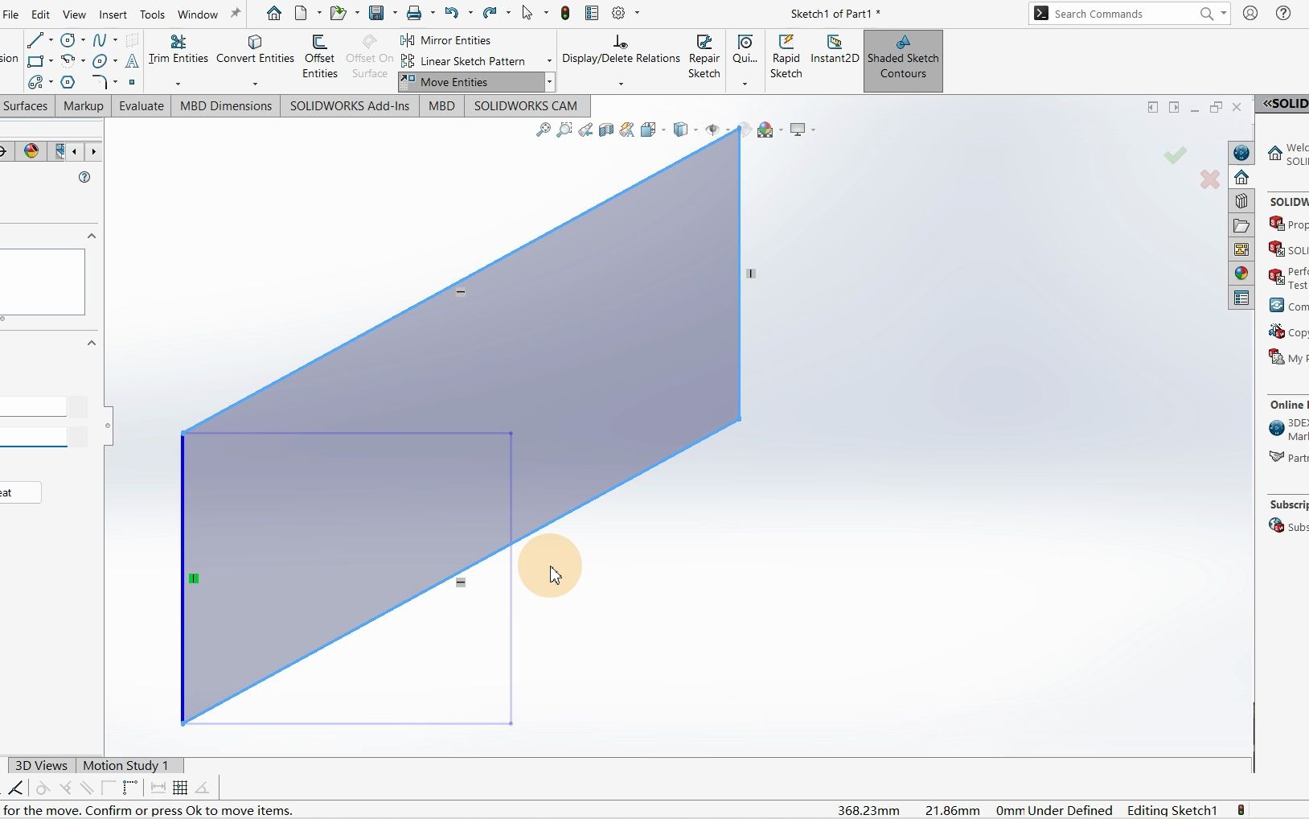Open the Sketch Text tool
Screen dimensions: 1309x819
click(x=131, y=61)
